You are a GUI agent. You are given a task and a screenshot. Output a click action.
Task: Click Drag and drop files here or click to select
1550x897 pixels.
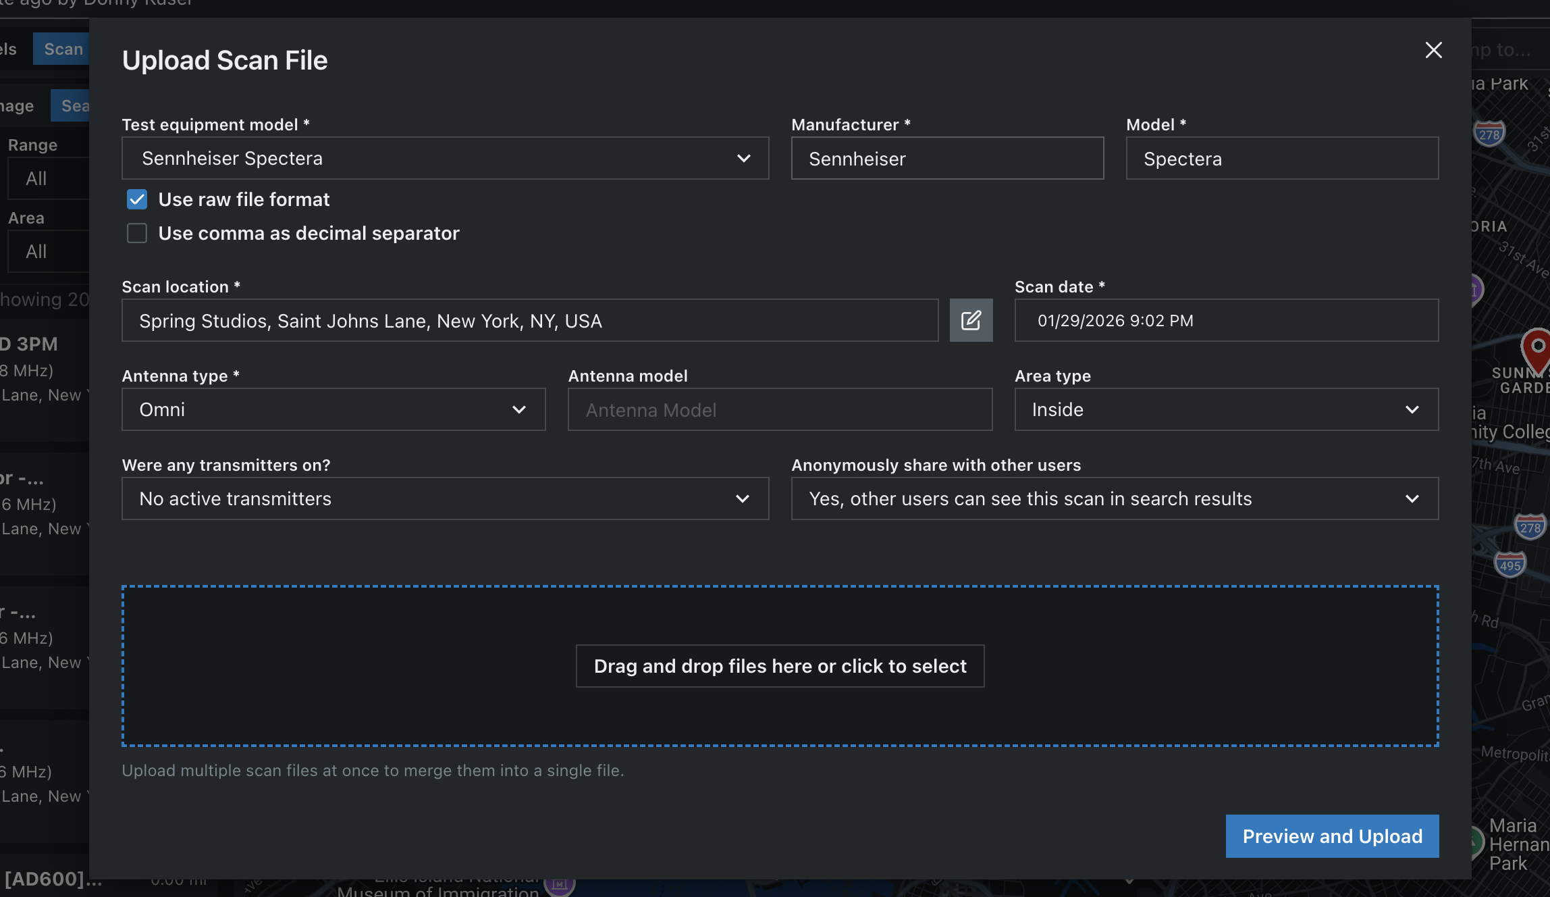coord(780,666)
